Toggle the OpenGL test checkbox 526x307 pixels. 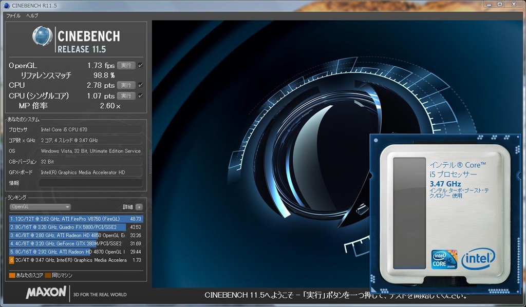click(140, 65)
